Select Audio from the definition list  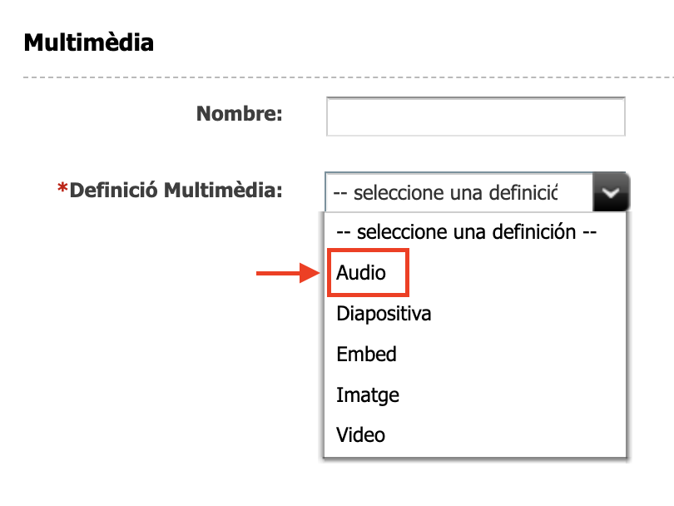coord(361,272)
